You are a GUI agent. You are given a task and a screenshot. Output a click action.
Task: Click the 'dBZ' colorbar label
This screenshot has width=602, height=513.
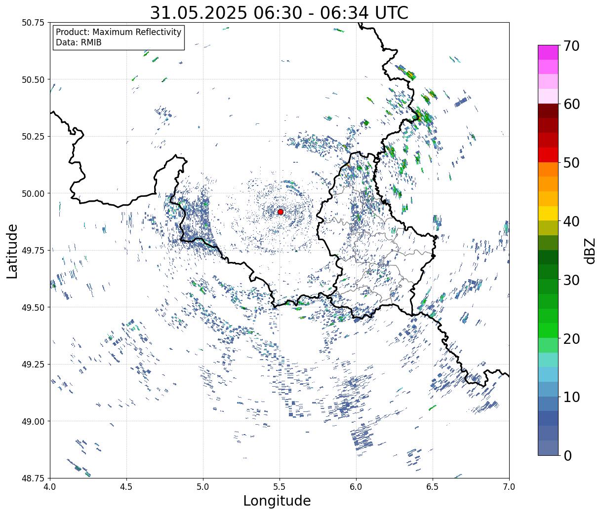pyautogui.click(x=590, y=250)
